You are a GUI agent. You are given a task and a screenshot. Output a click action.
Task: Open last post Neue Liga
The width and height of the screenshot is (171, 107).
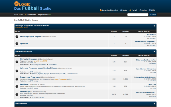coord(152,84)
